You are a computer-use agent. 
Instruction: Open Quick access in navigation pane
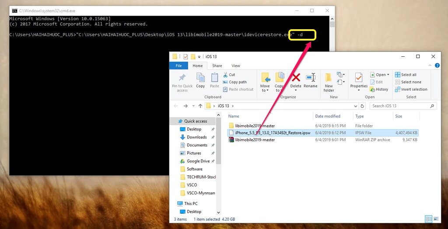[196, 121]
